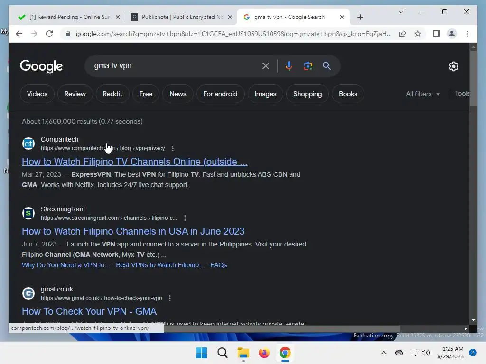Go to Google home via the logo

(41, 66)
